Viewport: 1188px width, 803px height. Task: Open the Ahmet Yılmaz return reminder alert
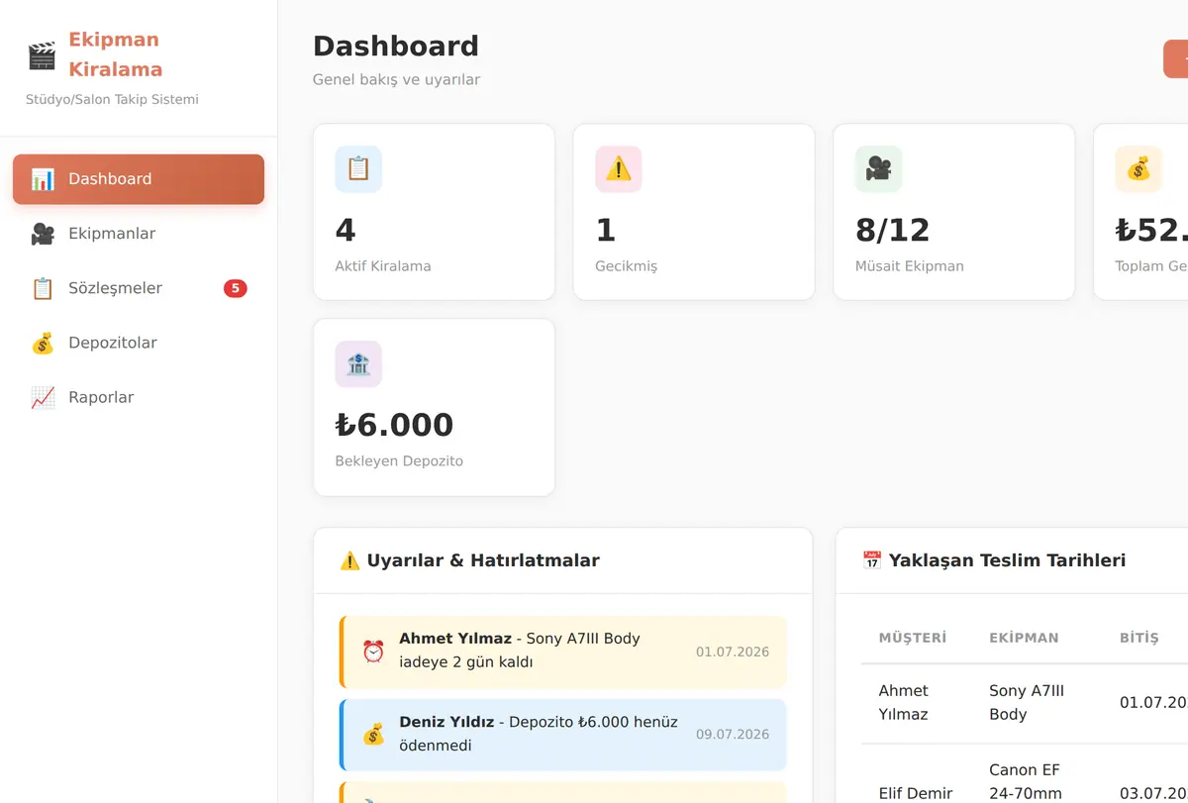tap(562, 652)
